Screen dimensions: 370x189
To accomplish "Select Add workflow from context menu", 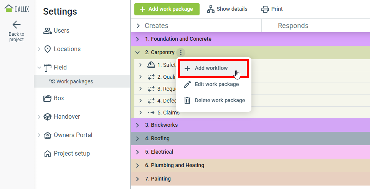I will [x=211, y=68].
